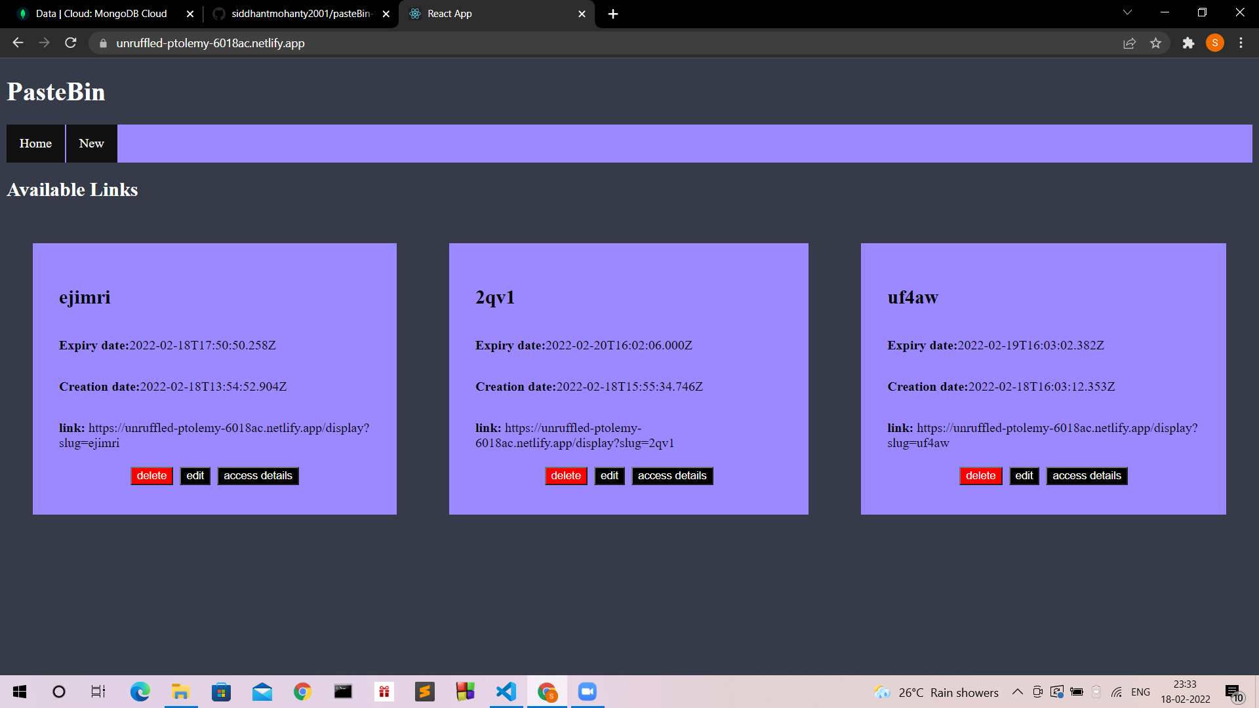Open access details for the 2qv1 paste
1259x708 pixels.
(x=671, y=475)
